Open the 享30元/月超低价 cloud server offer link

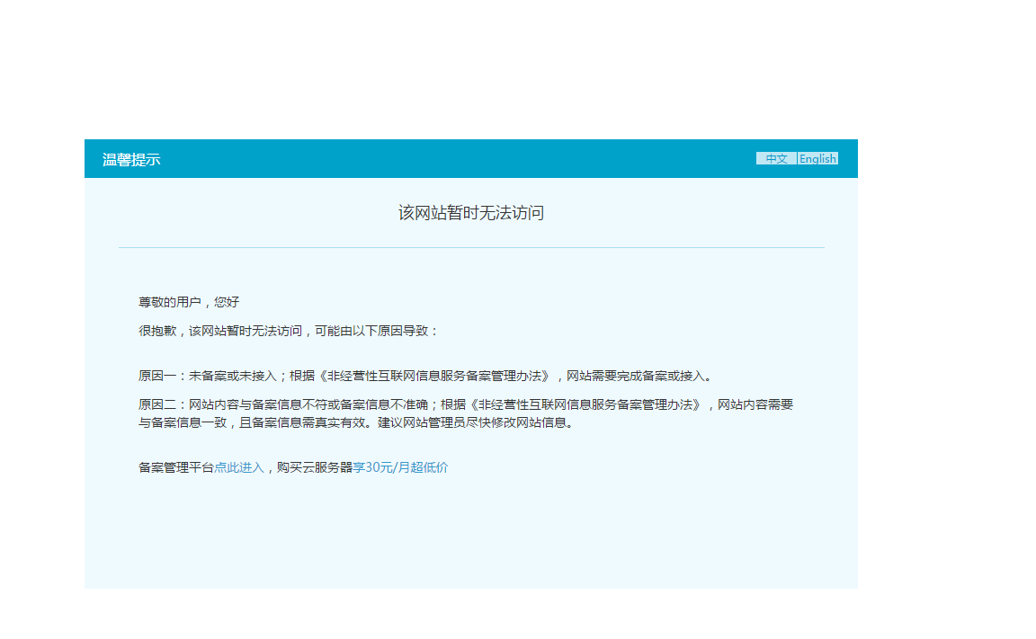[400, 467]
